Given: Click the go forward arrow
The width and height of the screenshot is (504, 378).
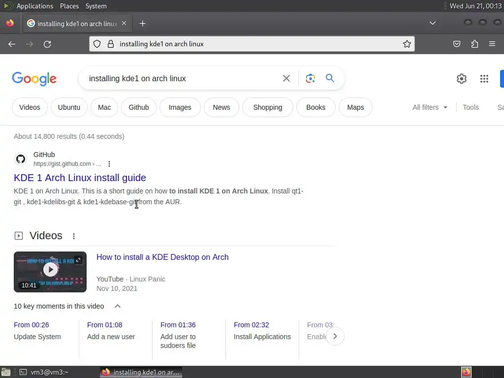Looking at the screenshot, I should (x=30, y=44).
